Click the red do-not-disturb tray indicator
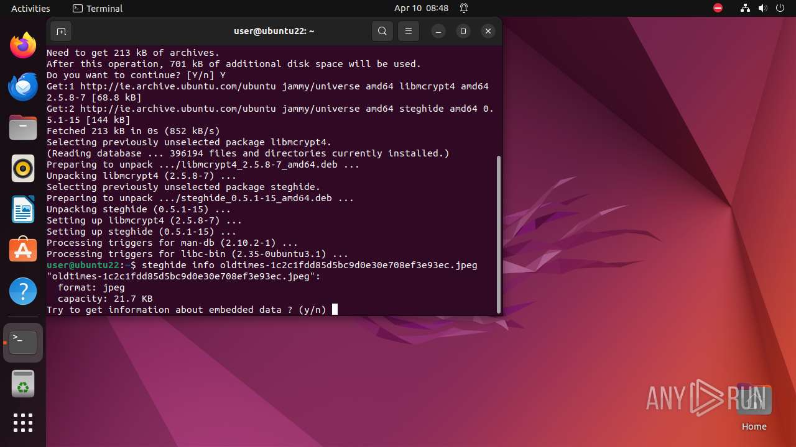Screen dimensions: 796x447 [x=718, y=8]
